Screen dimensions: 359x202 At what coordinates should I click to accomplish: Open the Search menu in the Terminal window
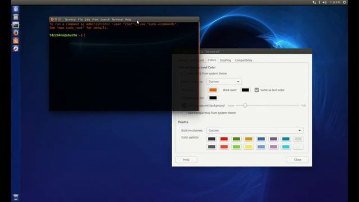(105, 20)
